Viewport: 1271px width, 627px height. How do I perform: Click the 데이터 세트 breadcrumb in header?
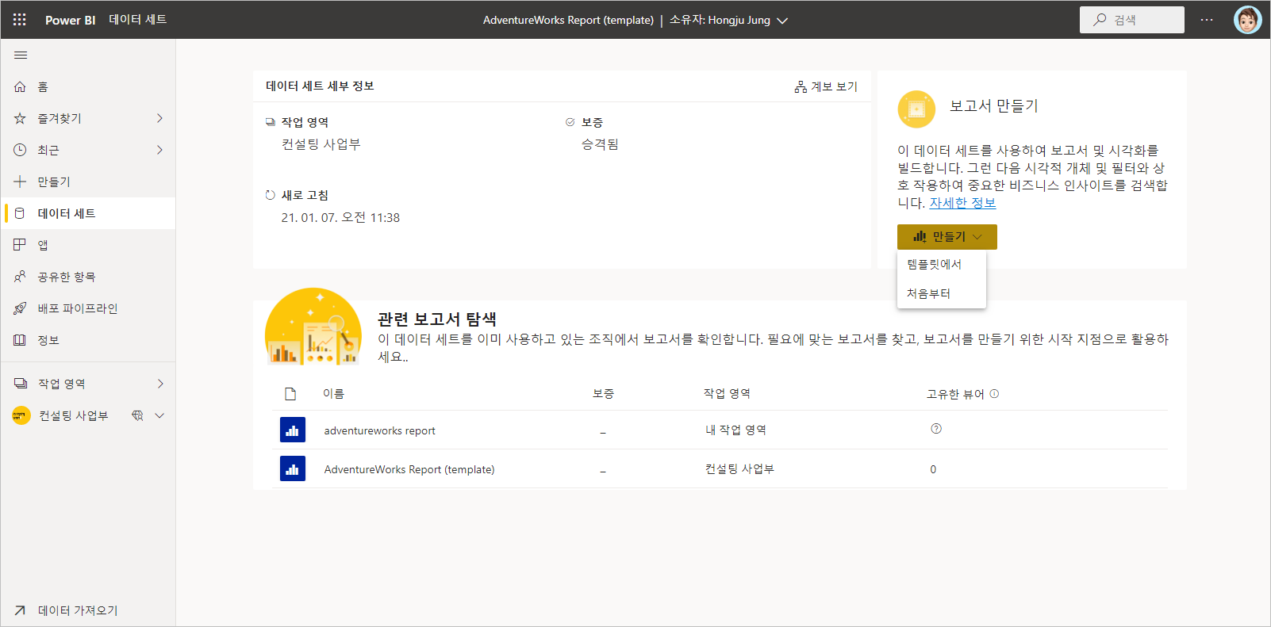(x=137, y=20)
